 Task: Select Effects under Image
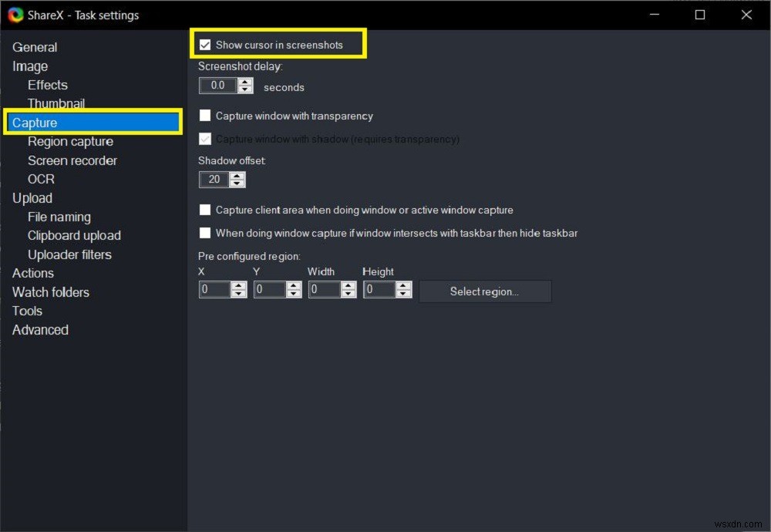(47, 85)
